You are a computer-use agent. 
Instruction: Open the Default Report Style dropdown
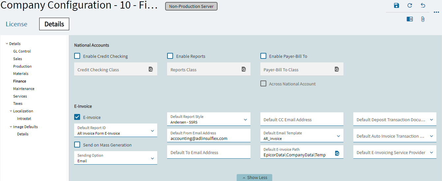pyautogui.click(x=245, y=120)
